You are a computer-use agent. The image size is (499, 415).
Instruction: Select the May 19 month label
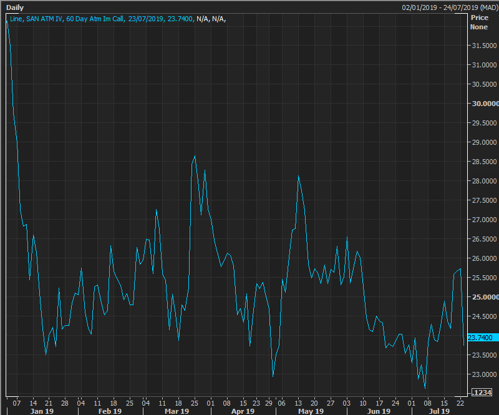pyautogui.click(x=311, y=411)
